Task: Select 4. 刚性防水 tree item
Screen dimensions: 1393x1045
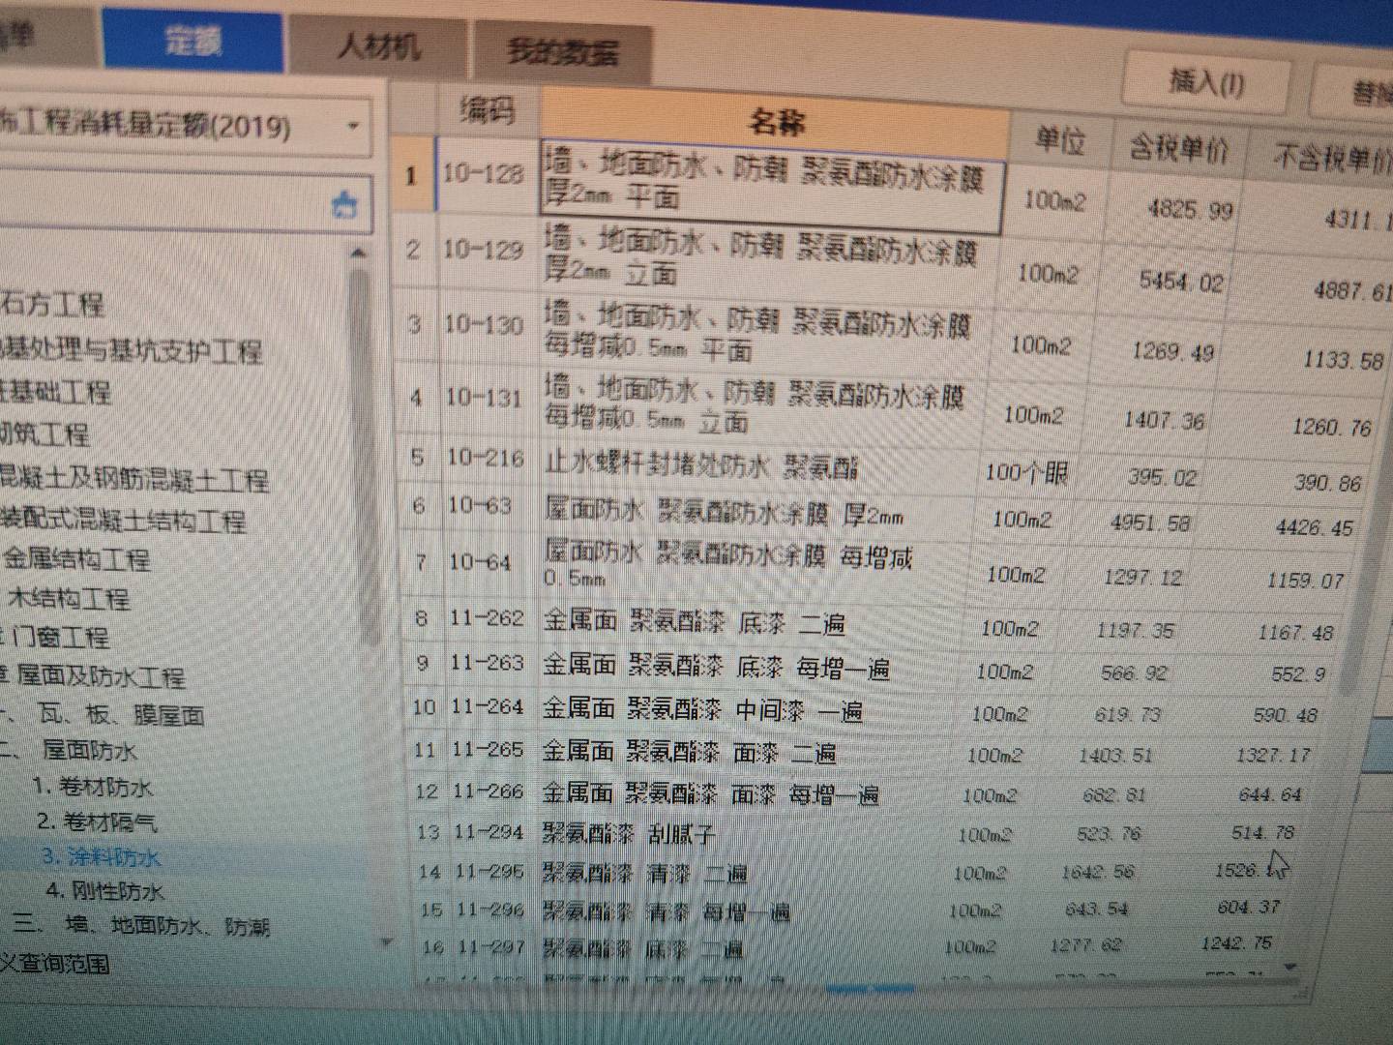Action: tap(104, 890)
